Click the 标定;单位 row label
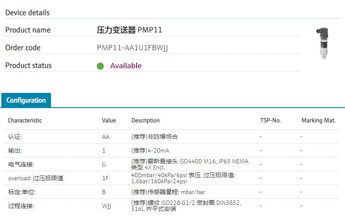Viewport: 345px width, 217px height. pyautogui.click(x=21, y=192)
